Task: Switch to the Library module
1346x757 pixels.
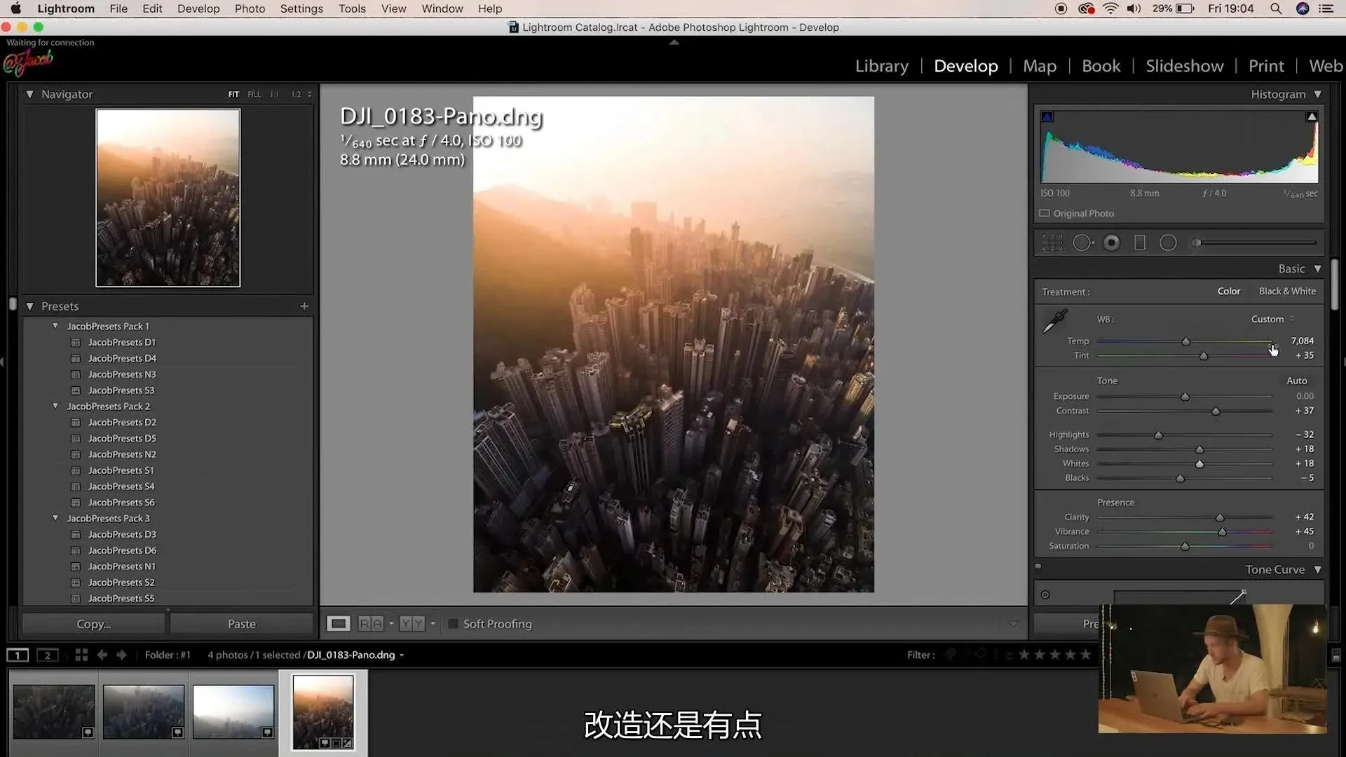Action: (881, 66)
